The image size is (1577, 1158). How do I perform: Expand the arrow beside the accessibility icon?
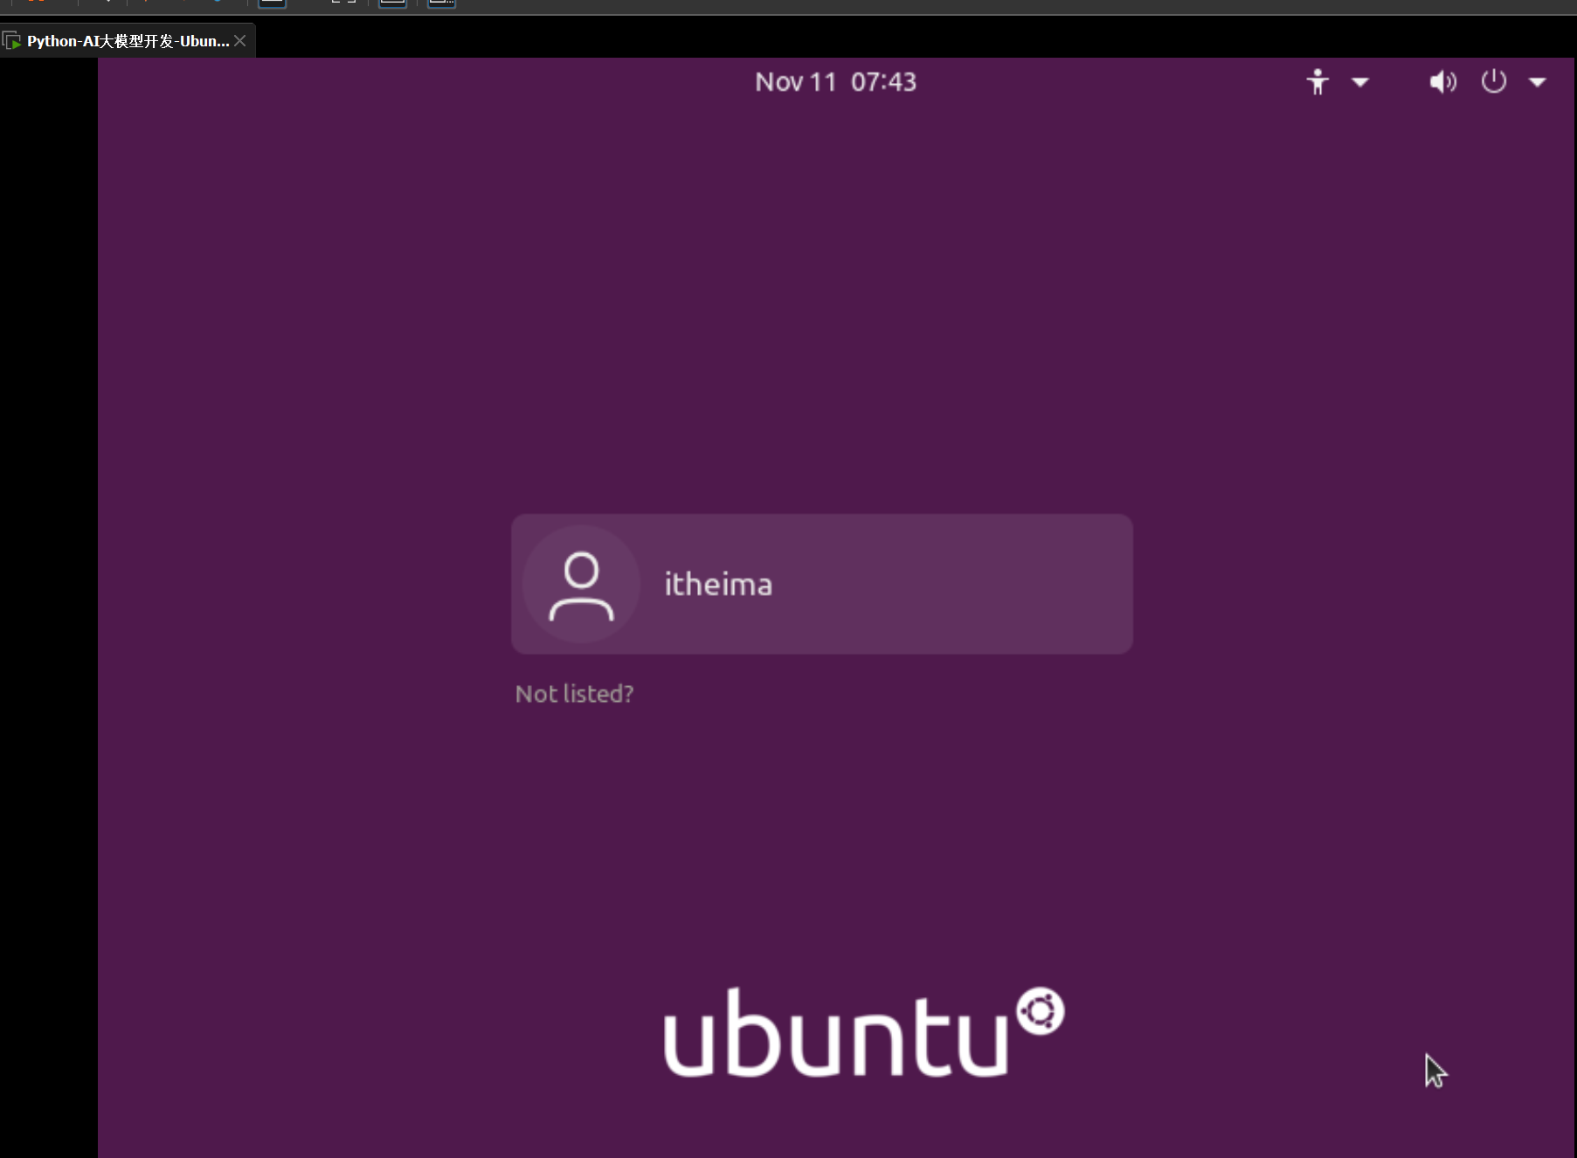click(1360, 82)
